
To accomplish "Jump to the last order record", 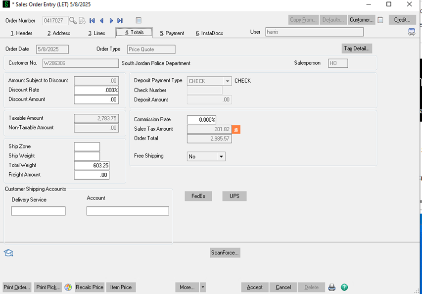I will coord(120,20).
